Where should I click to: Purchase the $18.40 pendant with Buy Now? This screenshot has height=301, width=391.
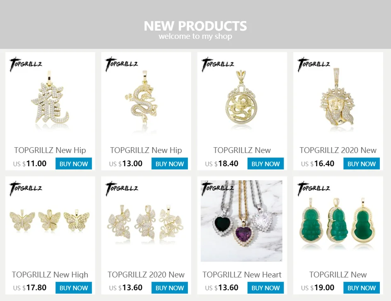click(265, 164)
